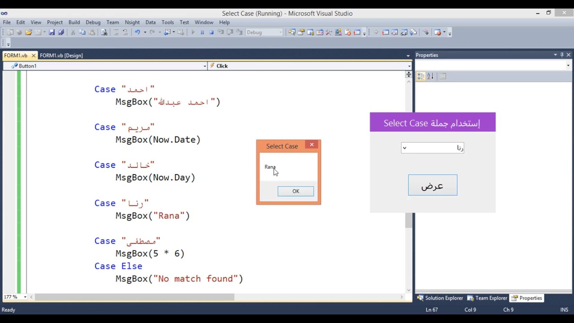Close the Properties panel
The height and width of the screenshot is (323, 574).
click(569, 55)
